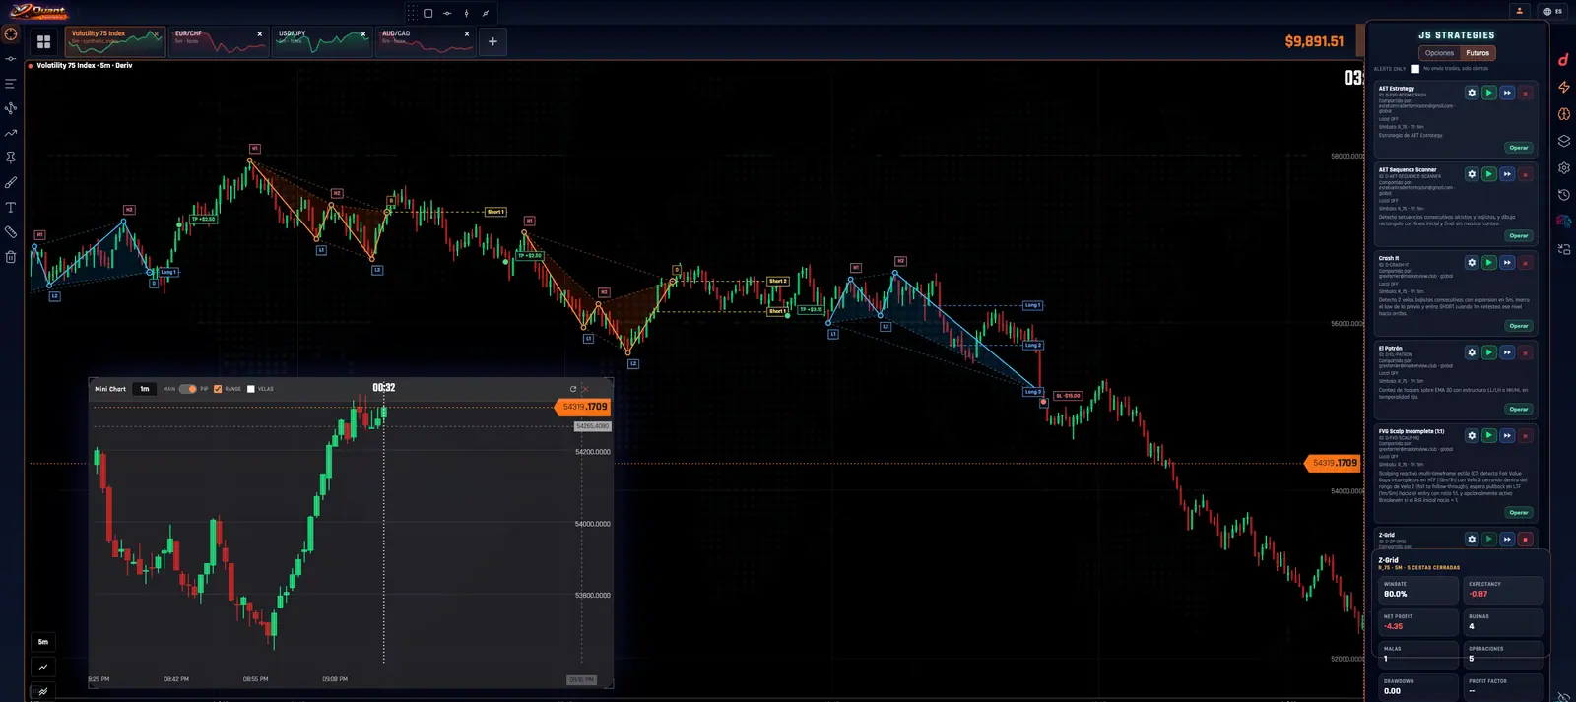1576x702 pixels.
Task: Open the settings gear in right sidebar
Action: (1563, 168)
